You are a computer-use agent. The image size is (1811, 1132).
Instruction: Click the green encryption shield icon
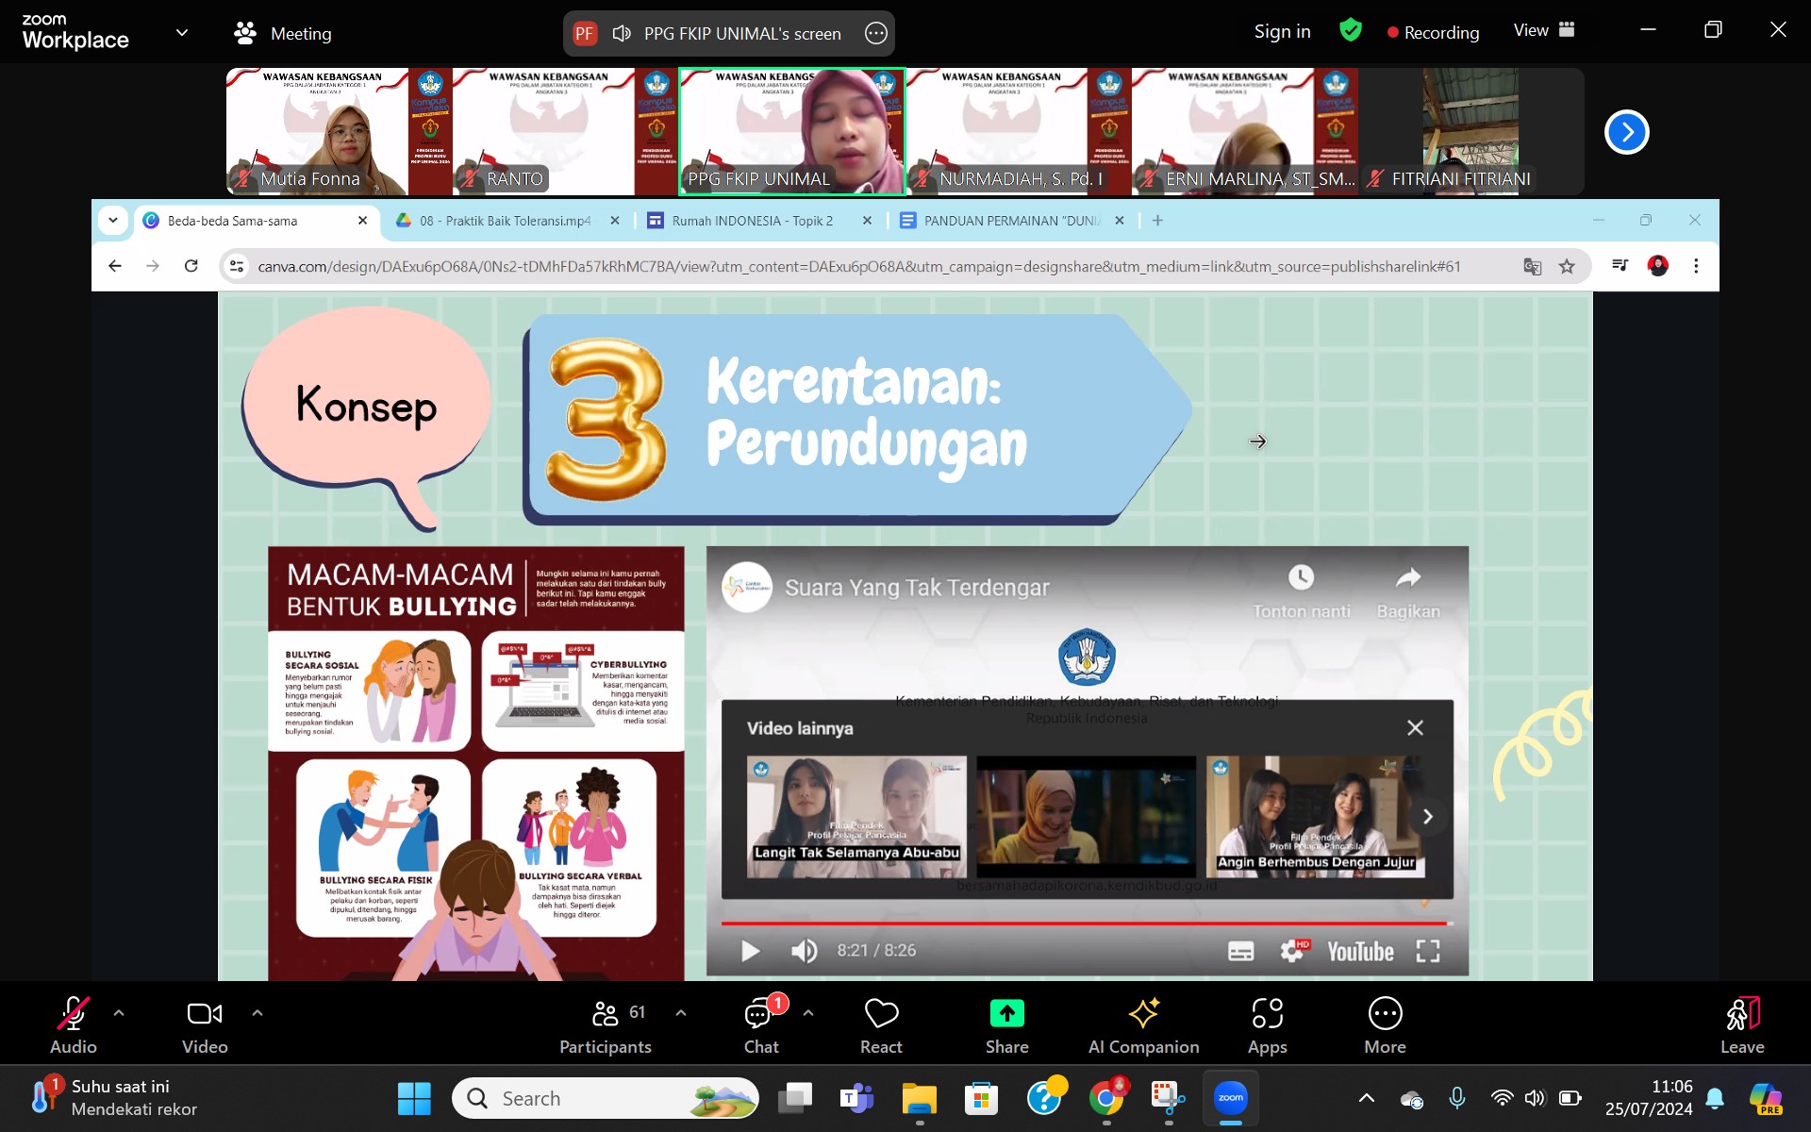pos(1351,30)
